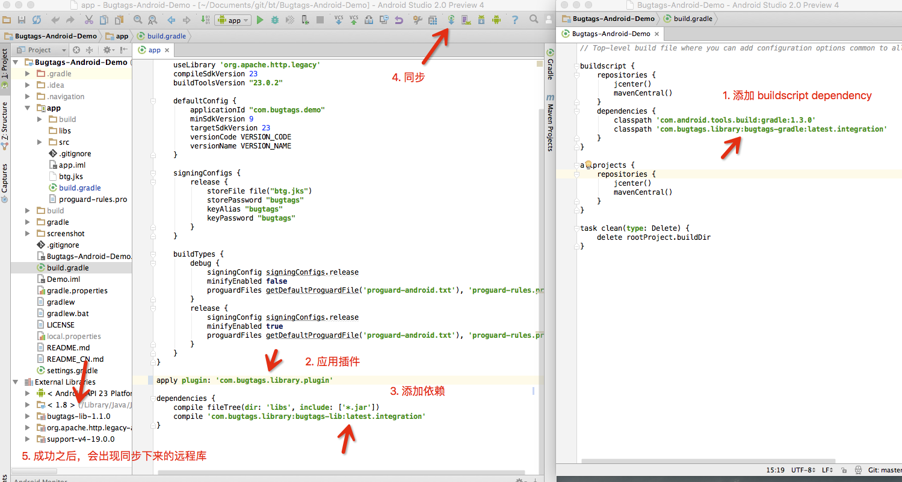Click the Open folder toolbar icon
This screenshot has width=902, height=482.
pyautogui.click(x=7, y=20)
